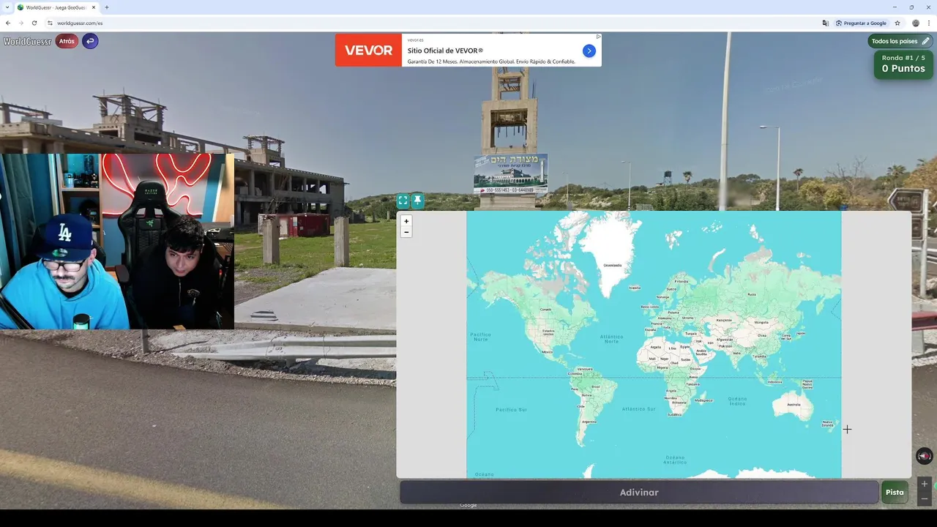Screen dimensions: 937x527
Task: Click the Street View compass icon
Action: point(925,455)
